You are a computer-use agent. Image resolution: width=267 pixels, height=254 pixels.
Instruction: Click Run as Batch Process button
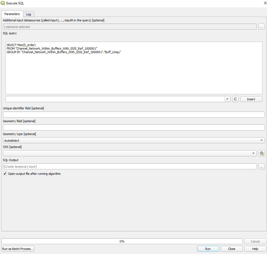(x=18, y=249)
